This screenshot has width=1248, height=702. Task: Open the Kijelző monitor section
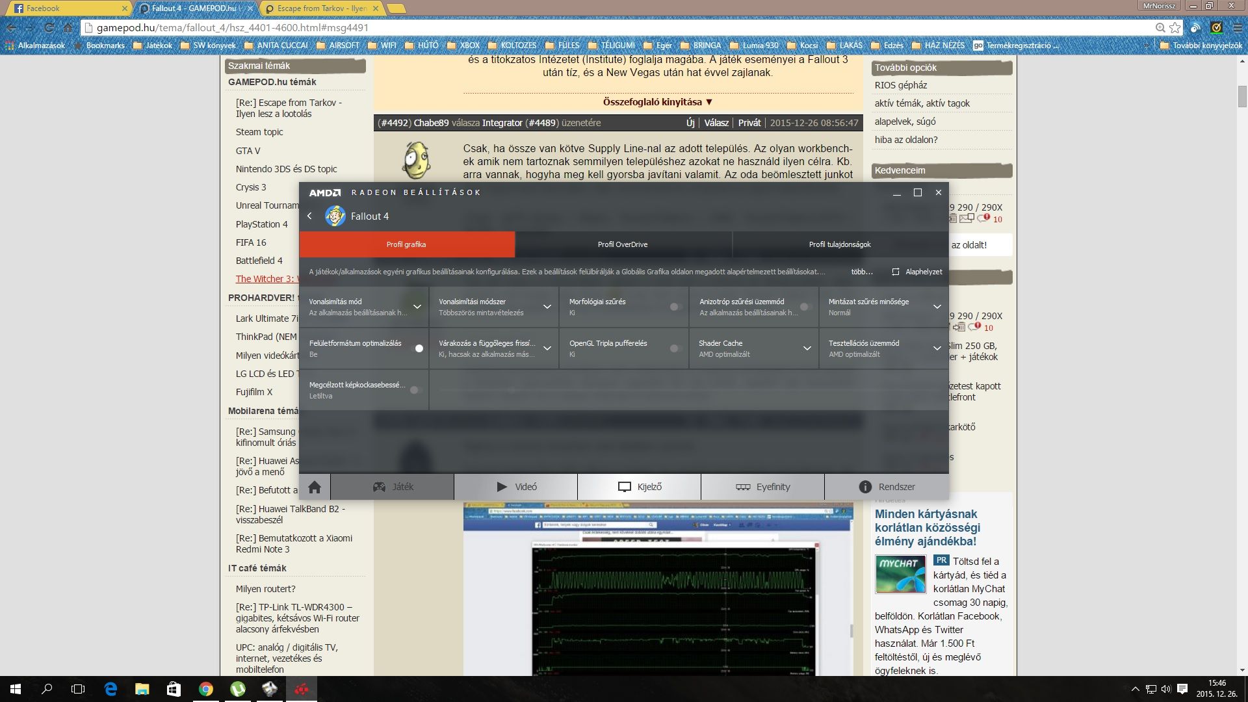pyautogui.click(x=640, y=487)
